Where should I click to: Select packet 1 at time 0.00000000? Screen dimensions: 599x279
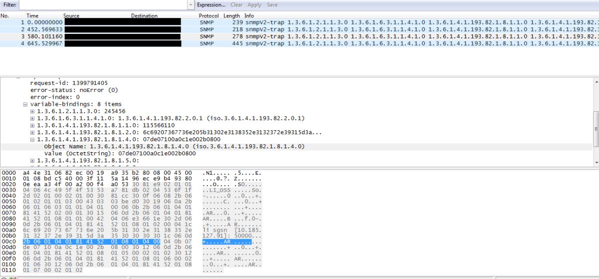[x=299, y=22]
